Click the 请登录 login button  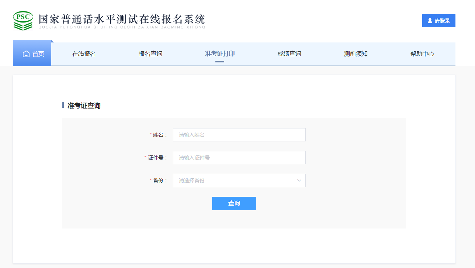[x=438, y=21]
